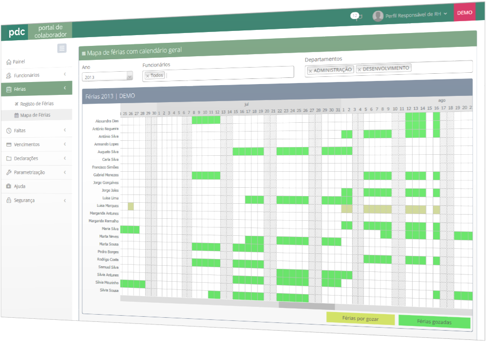Remove the DESENVOLVIMENTO department tag
Image resolution: width=486 pixels, height=342 pixels.
point(359,69)
